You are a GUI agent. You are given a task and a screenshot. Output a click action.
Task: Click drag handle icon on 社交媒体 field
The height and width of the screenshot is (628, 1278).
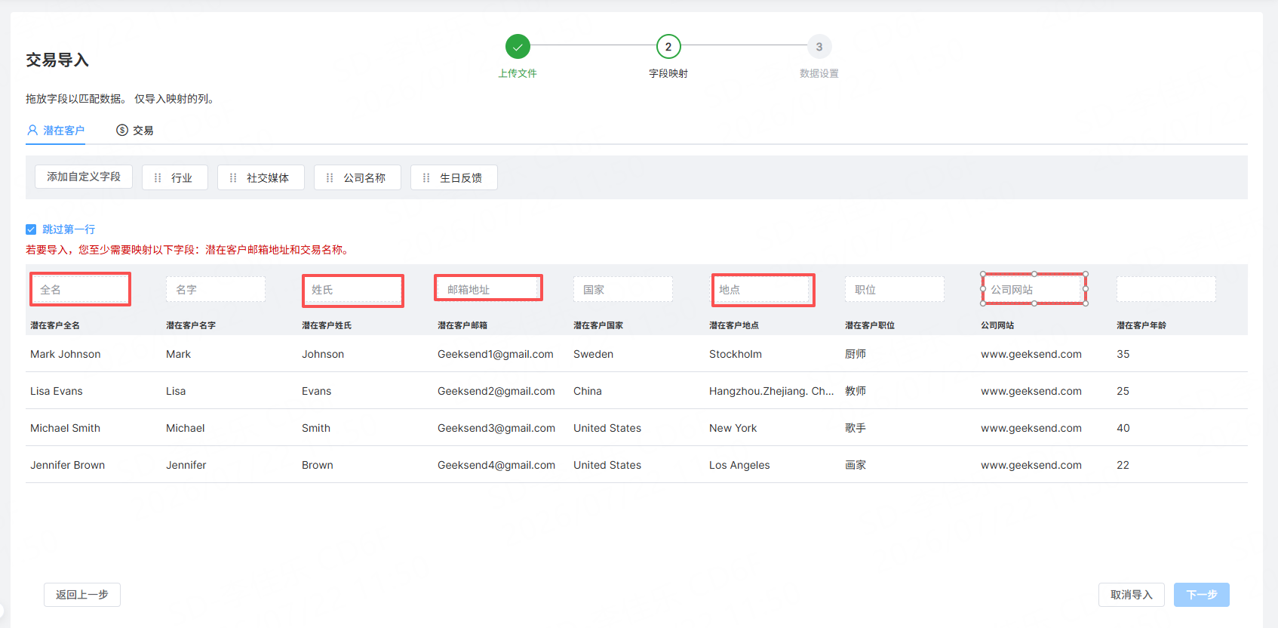click(233, 178)
